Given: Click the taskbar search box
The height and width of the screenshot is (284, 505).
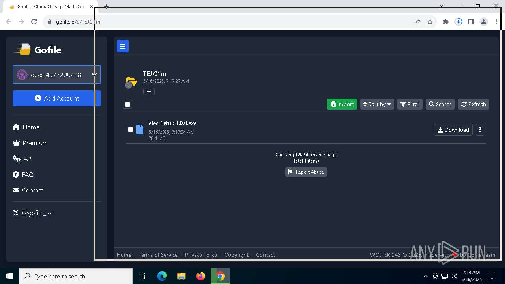Looking at the screenshot, I should coord(76,276).
